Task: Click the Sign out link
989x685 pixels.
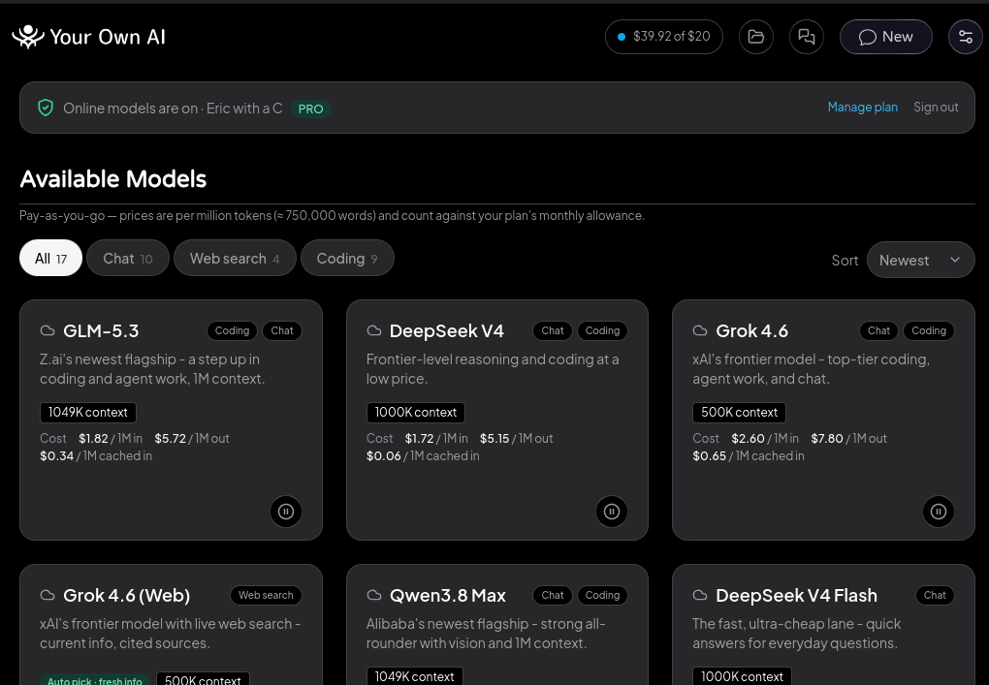Action: point(936,108)
